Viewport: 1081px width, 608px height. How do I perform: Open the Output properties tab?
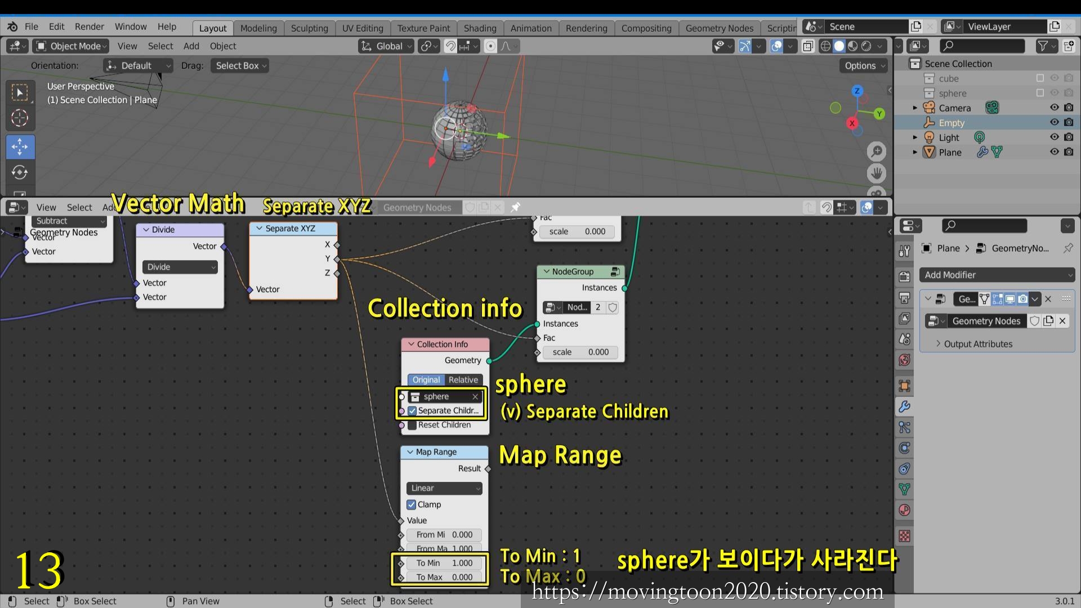(905, 297)
